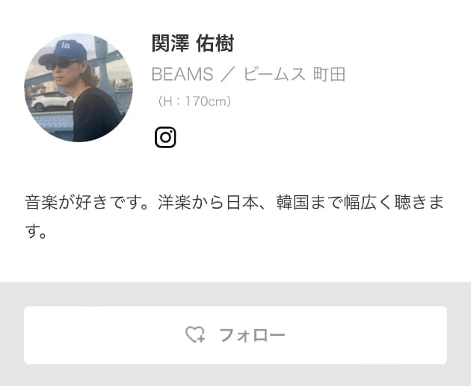471x386 pixels.
Task: Open the ビームス 町田 store link
Action: pyautogui.click(x=295, y=74)
